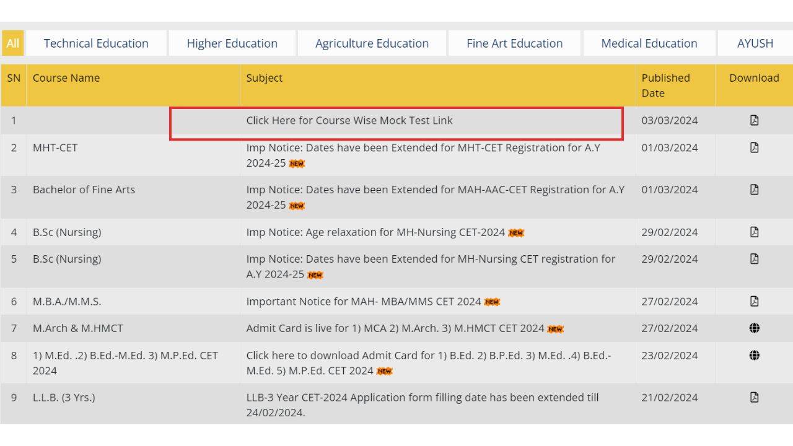Download PDF for MAH-AAC-CET Fine Arts notice
The width and height of the screenshot is (793, 446).
click(753, 190)
